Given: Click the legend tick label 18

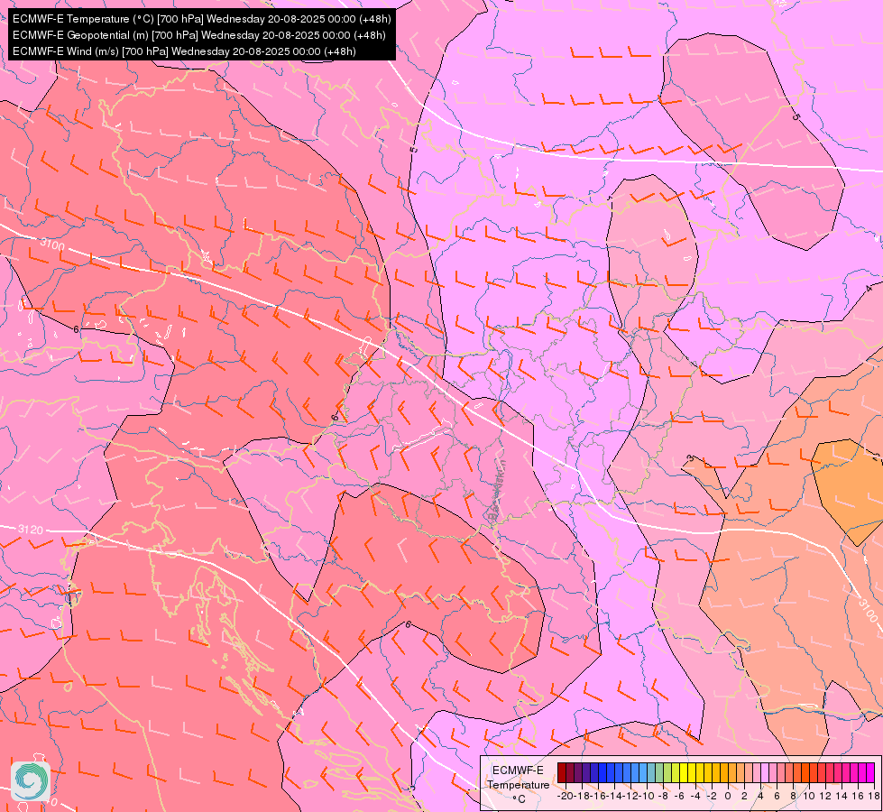Looking at the screenshot, I should click(874, 796).
